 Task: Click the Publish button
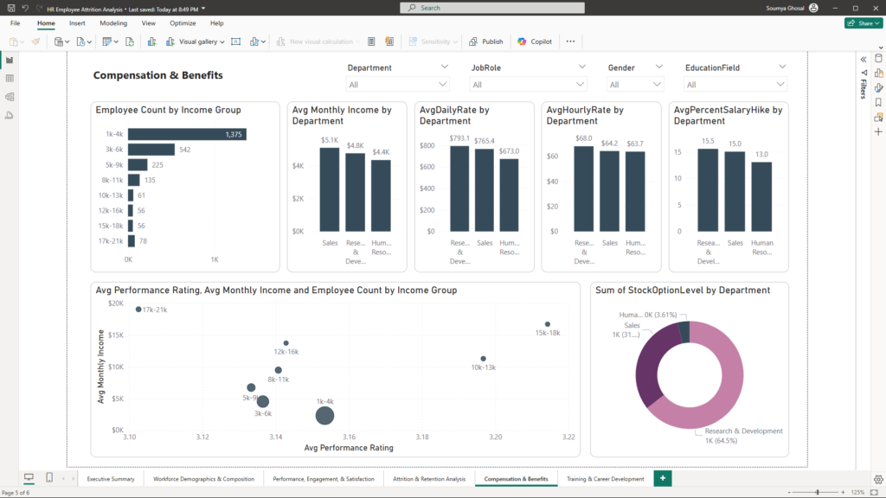[x=485, y=41]
